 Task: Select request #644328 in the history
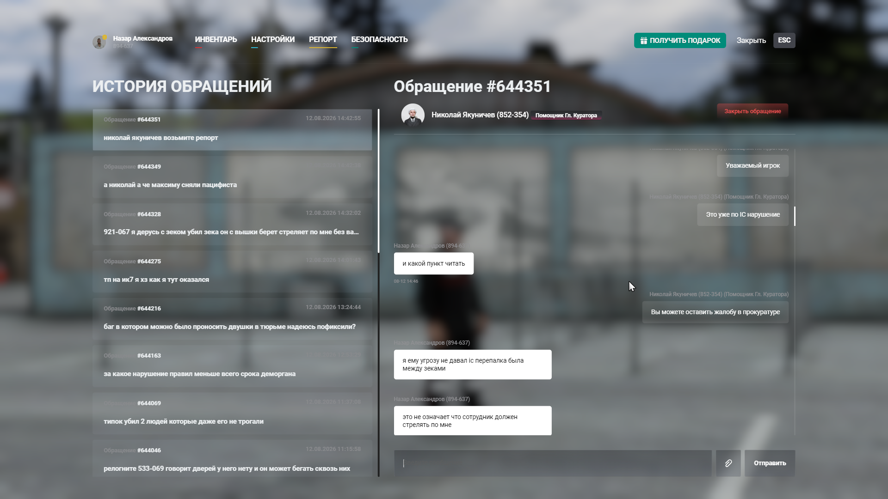point(232,224)
